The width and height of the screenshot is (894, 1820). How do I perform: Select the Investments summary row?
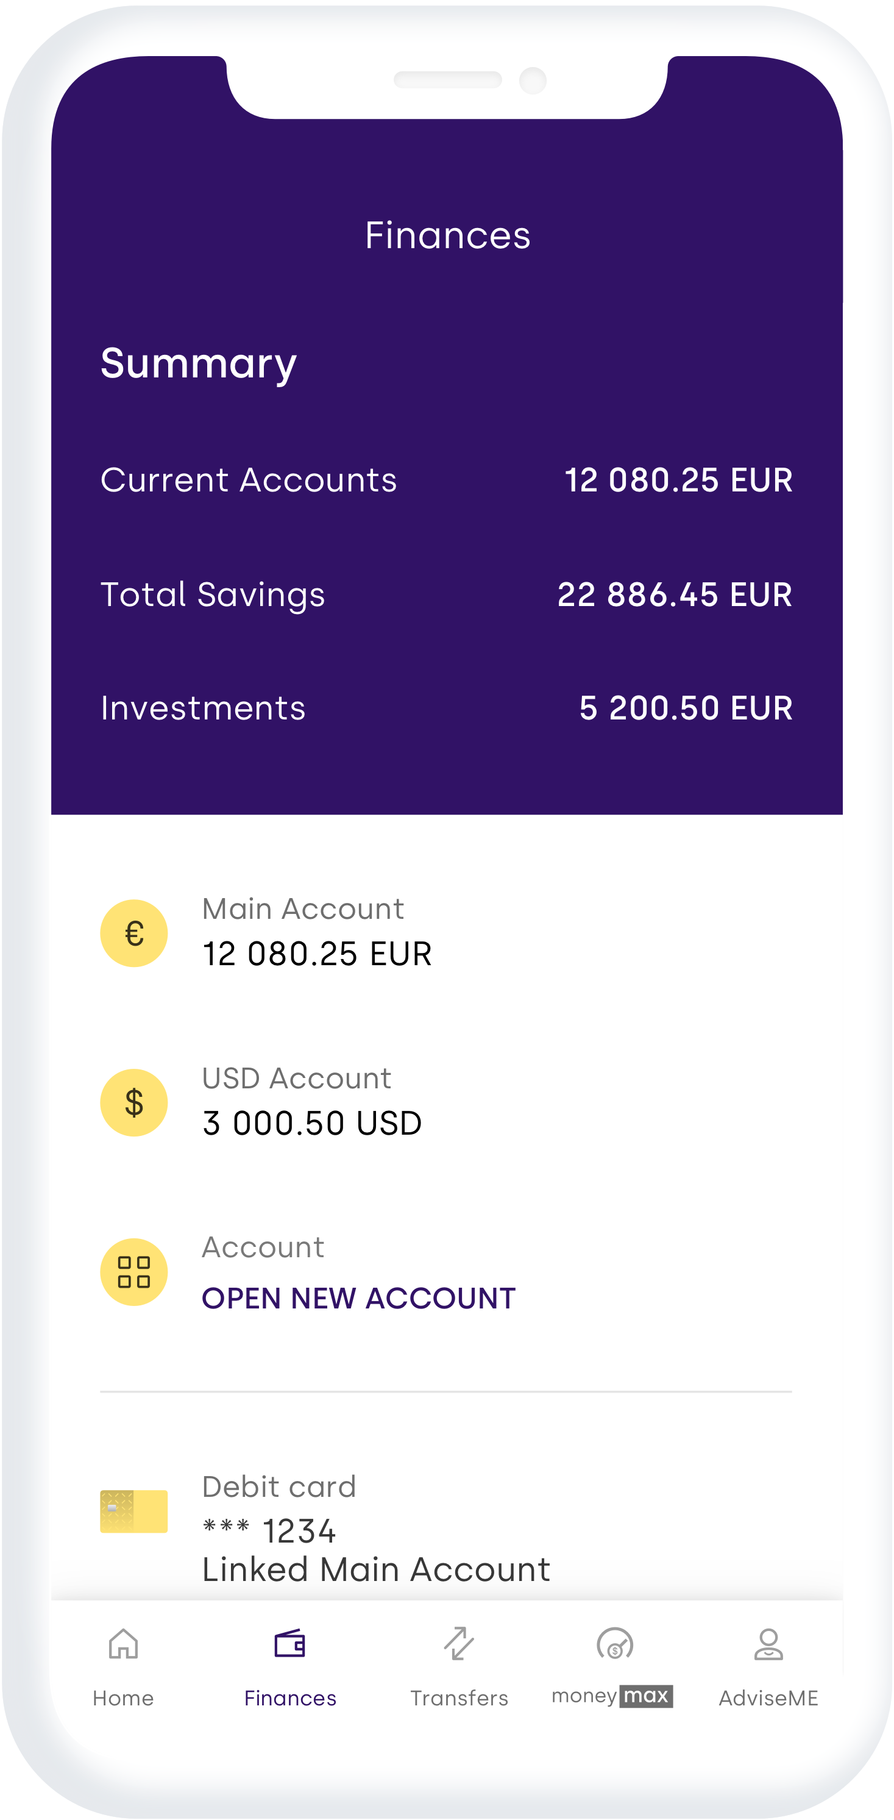(x=446, y=708)
